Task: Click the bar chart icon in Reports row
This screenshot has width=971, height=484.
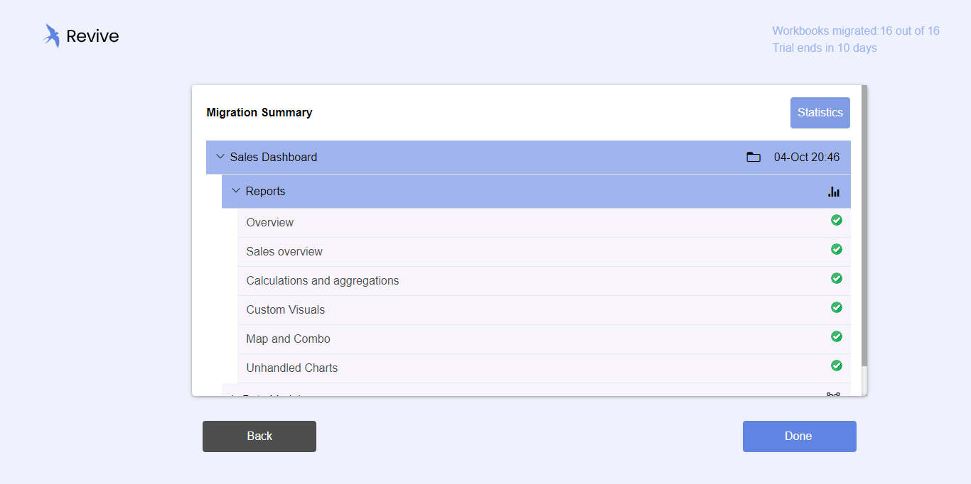Action: [x=834, y=192]
